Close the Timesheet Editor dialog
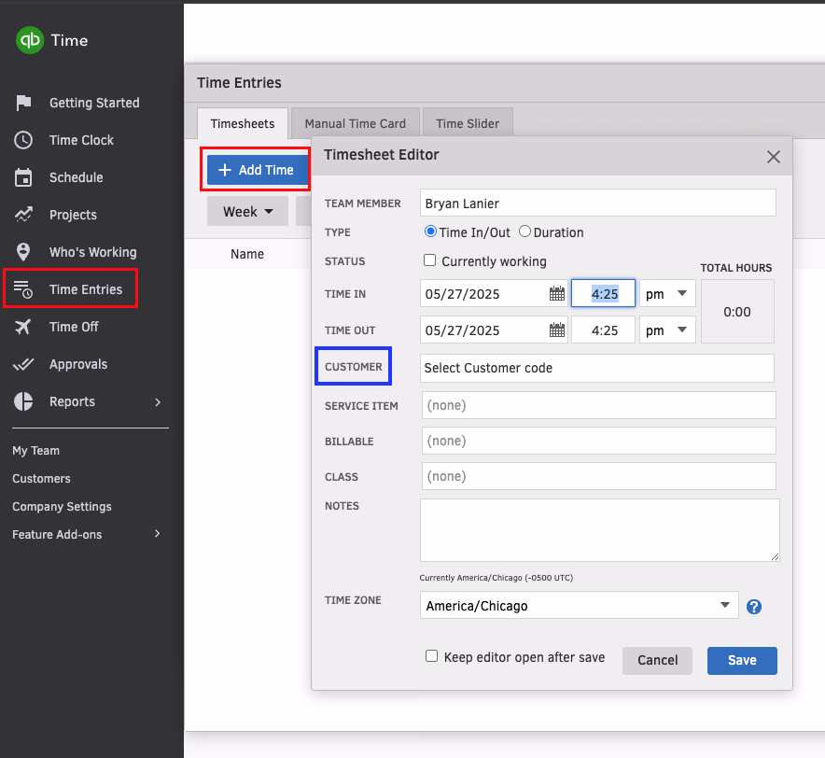The width and height of the screenshot is (825, 758). point(773,157)
